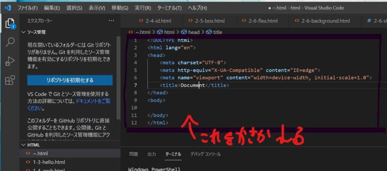This screenshot has width=387, height=171.
Task: Expand the head breadcrumb dropdown
Action: 193,32
